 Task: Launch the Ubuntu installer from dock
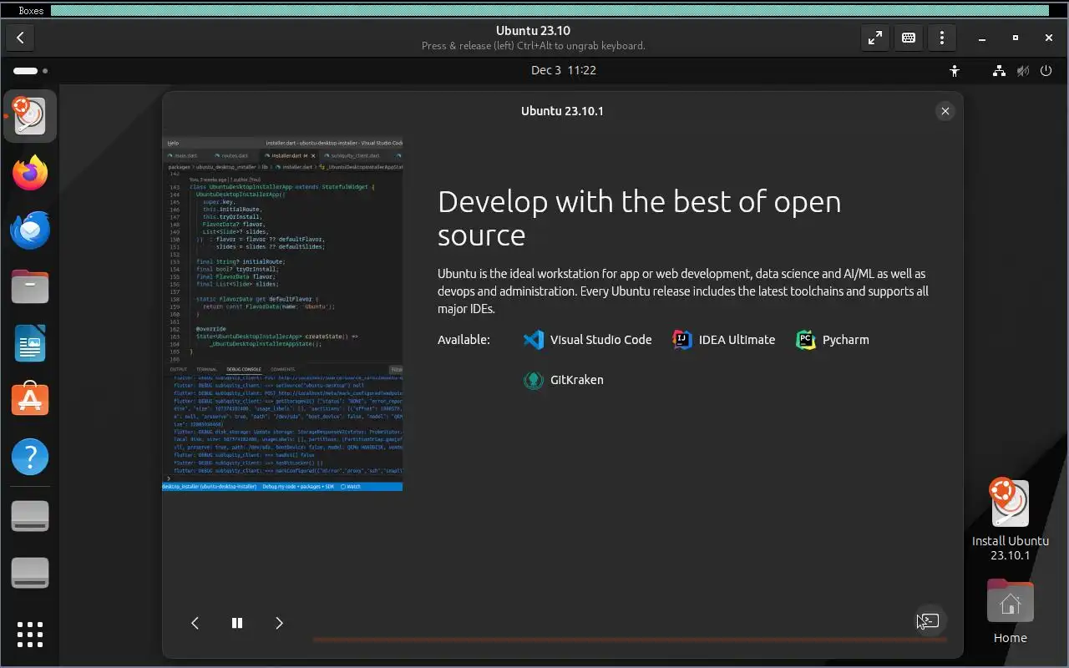(30, 116)
